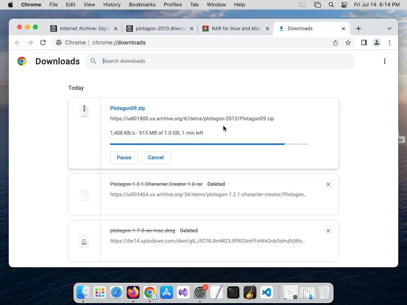This screenshot has width=407, height=305.
Task: Open TextEdit from the dock
Action: point(217,293)
